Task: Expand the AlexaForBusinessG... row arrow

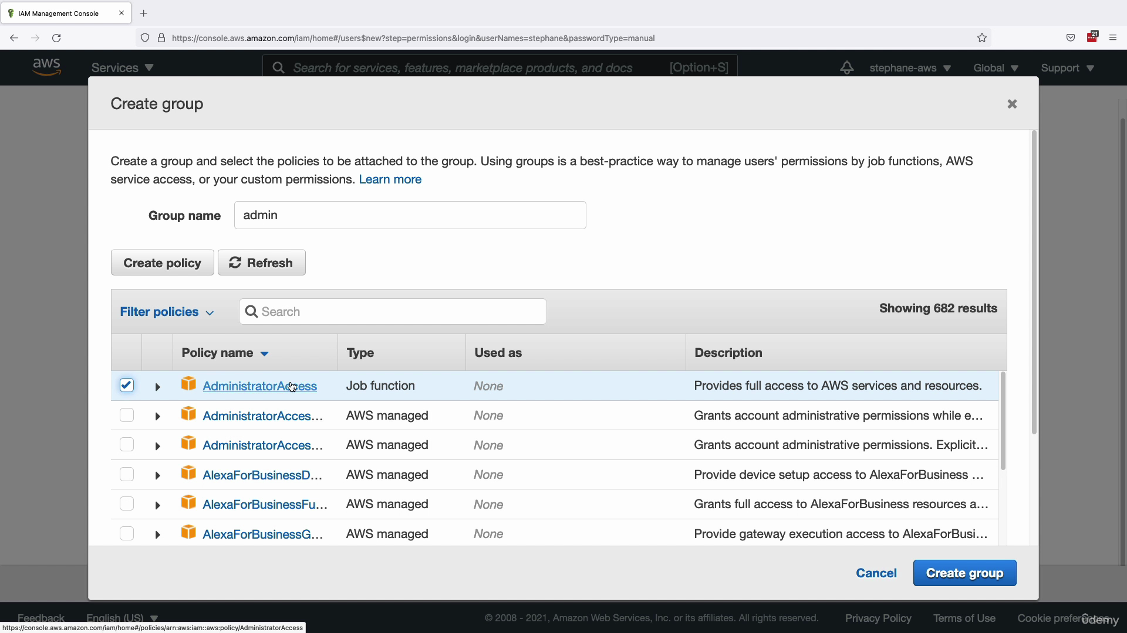Action: coord(157,535)
